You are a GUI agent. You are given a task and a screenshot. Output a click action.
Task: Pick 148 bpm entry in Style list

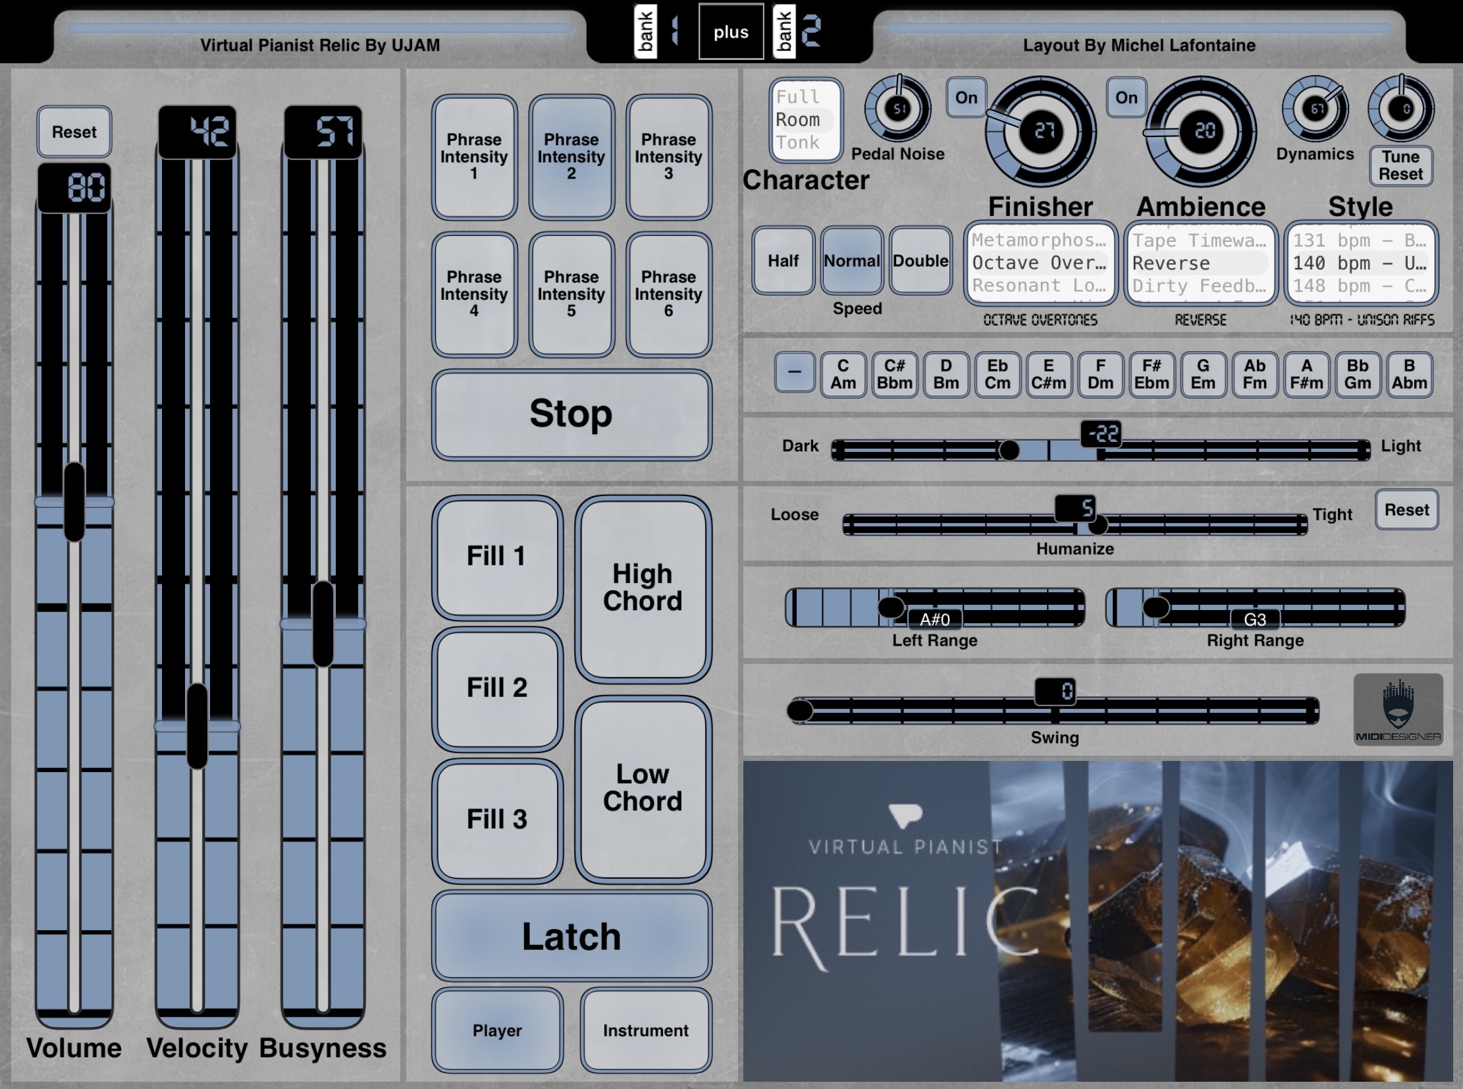click(x=1361, y=285)
